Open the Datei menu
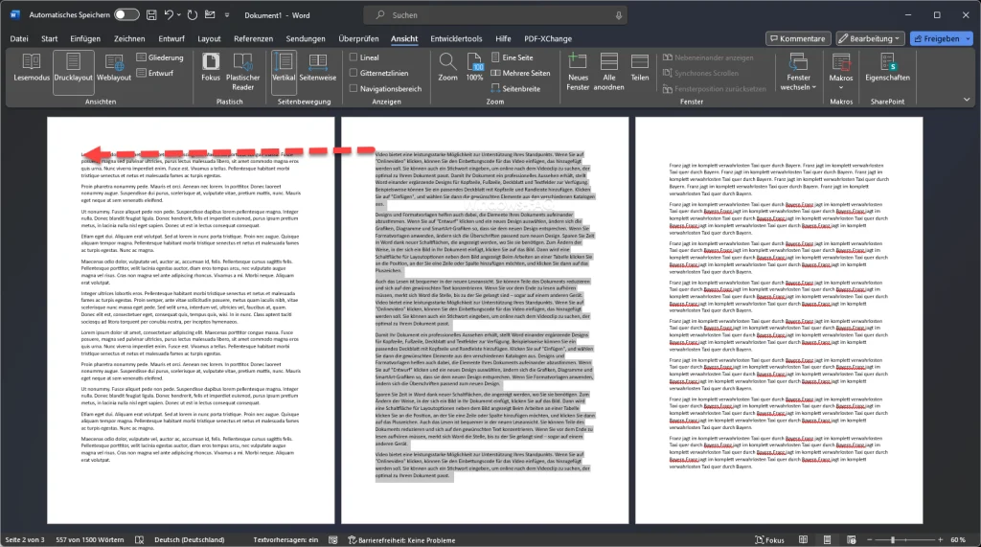 pos(19,39)
